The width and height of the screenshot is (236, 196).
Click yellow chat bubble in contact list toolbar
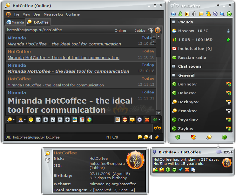(x=201, y=14)
